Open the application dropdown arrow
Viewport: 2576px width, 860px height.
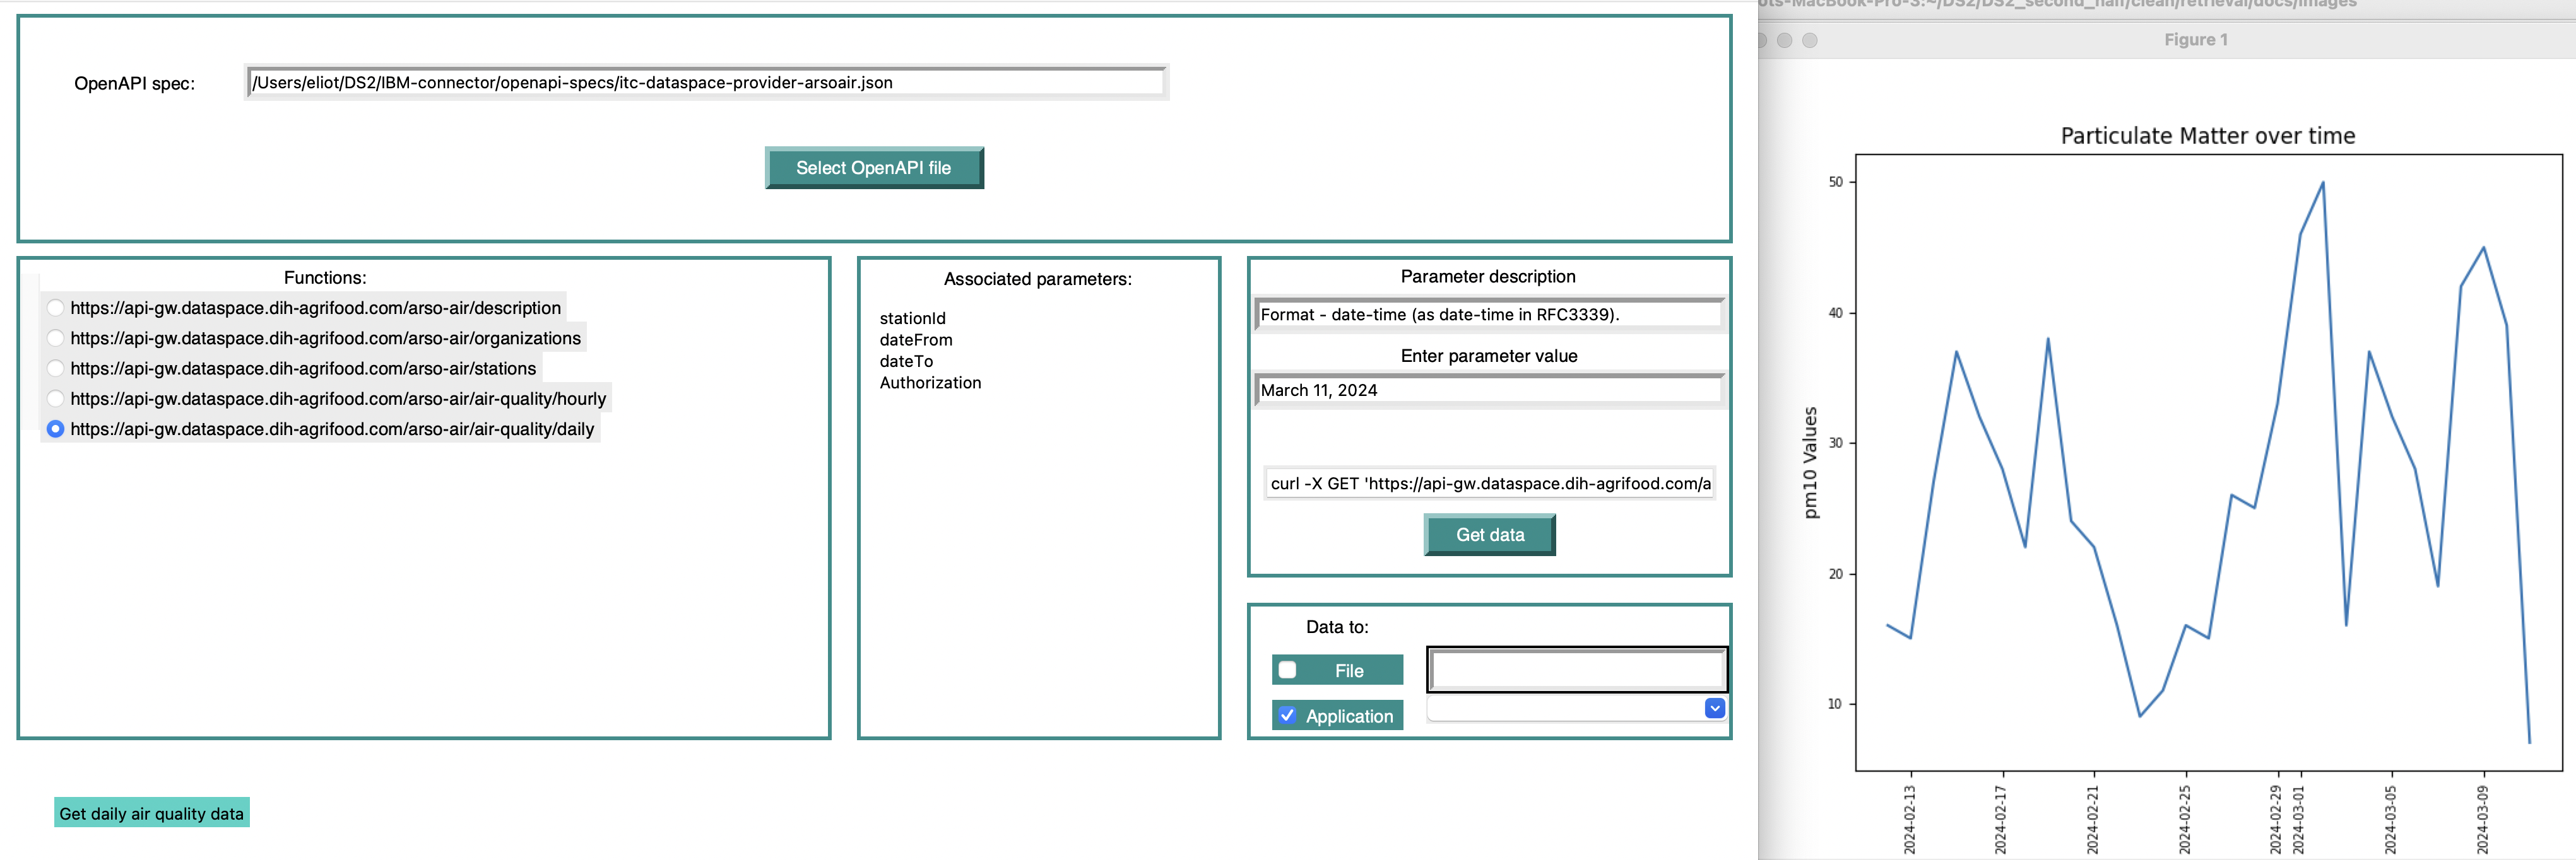1714,708
